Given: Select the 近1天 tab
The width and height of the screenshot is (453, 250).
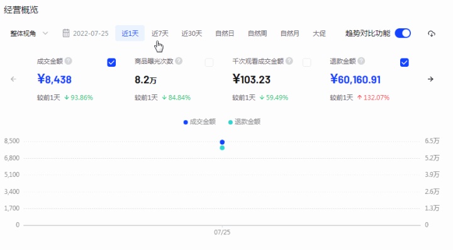Looking at the screenshot, I should tap(130, 33).
